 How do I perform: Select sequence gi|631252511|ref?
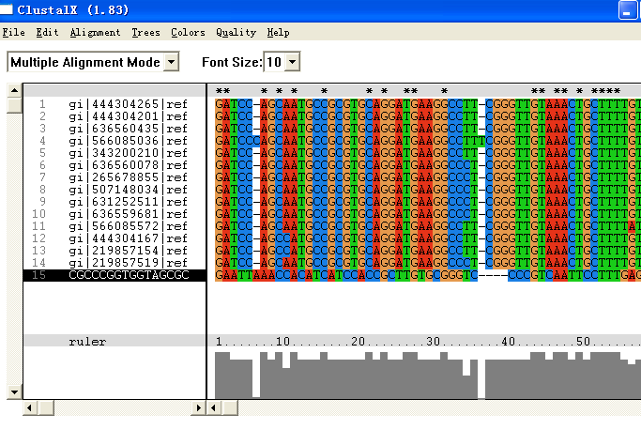tap(128, 202)
